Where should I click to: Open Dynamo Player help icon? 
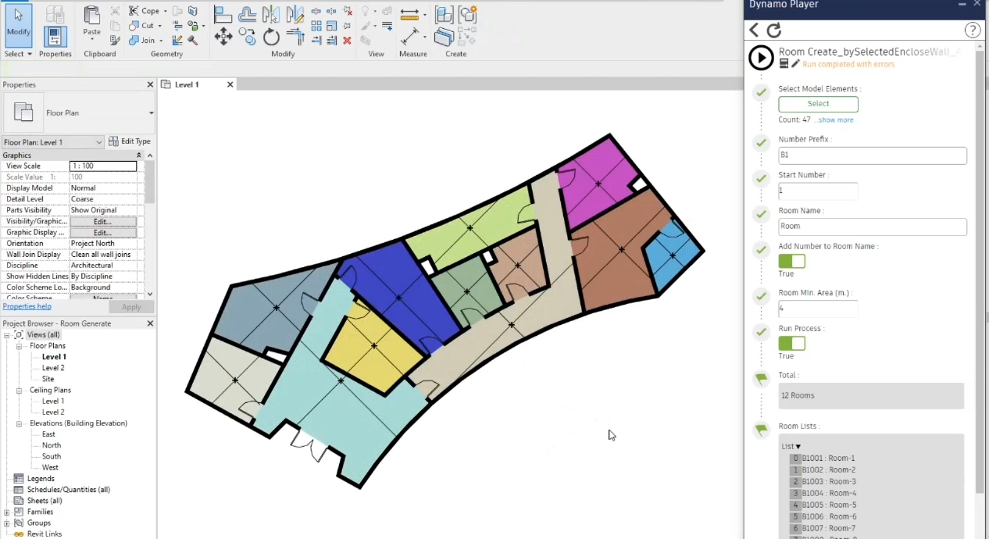coord(973,30)
